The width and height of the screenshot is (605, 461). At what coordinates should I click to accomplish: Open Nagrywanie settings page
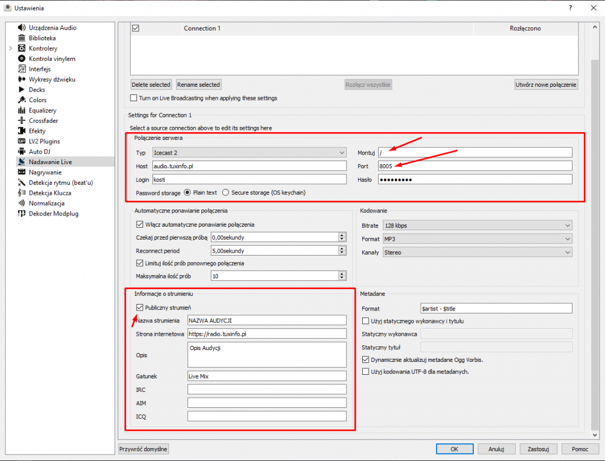(45, 172)
